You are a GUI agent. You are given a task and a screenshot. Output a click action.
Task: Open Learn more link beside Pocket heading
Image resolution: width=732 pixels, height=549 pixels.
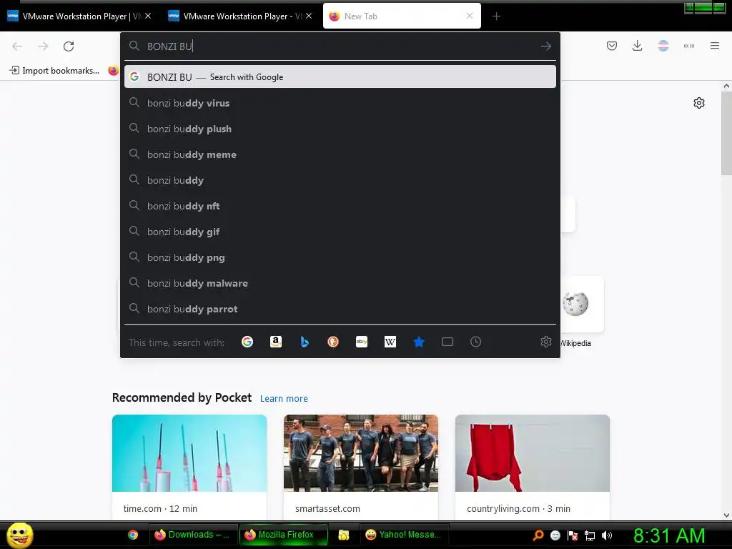click(284, 399)
